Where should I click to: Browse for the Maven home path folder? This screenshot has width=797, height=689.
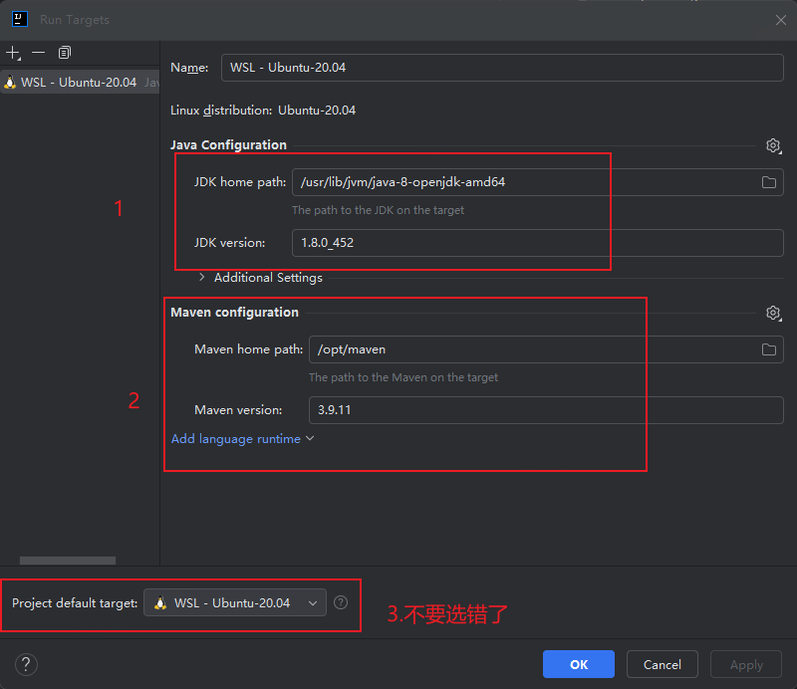pyautogui.click(x=768, y=349)
